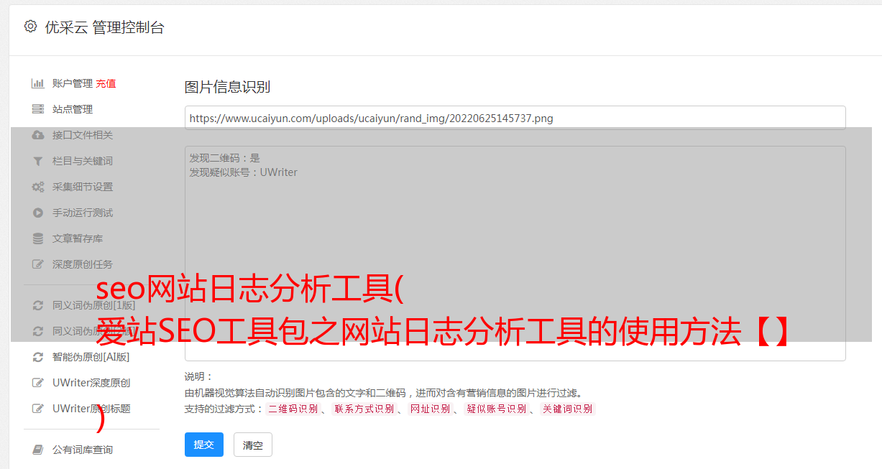Open 手动运行测试 menu item
The height and width of the screenshot is (469, 882).
click(x=83, y=213)
